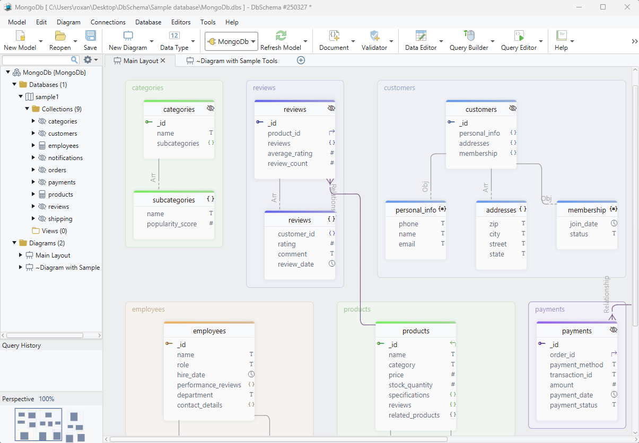Toggle the eye icon on the categories table
The image size is (639, 443).
tap(210, 108)
